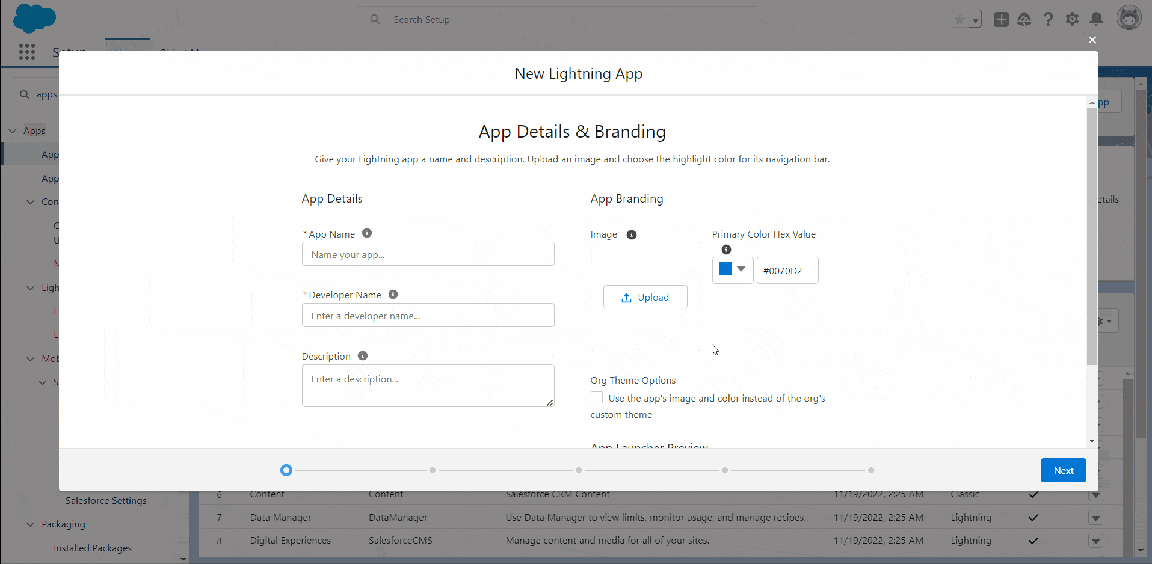This screenshot has width=1152, height=564.
Task: Click the Developer Name info icon
Action: [393, 295]
